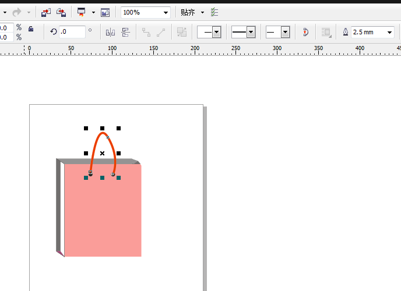
Task: Click the node near the handle's top
Action: click(x=108, y=137)
